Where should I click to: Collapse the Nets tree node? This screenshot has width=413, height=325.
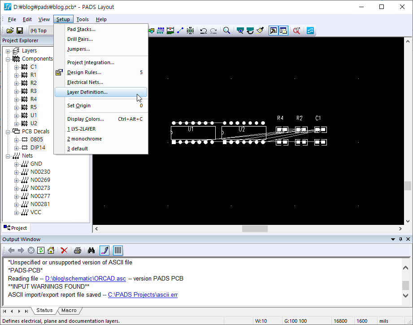(x=8, y=156)
